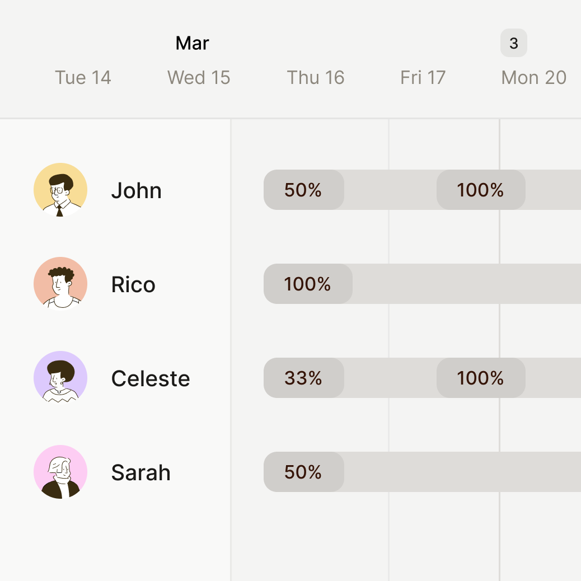Open Celeste's name in the team list
581x581 pixels.
coord(151,378)
